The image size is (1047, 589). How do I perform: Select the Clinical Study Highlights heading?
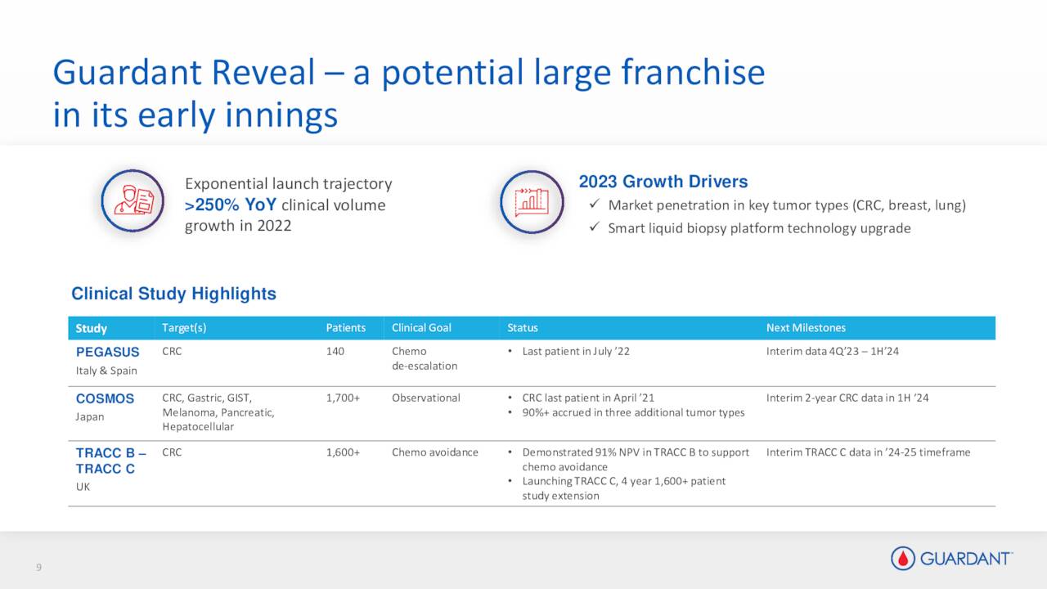point(173,294)
